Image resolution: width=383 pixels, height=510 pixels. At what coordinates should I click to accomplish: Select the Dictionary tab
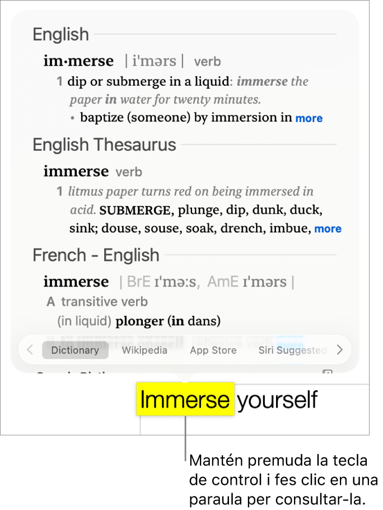coord(75,350)
